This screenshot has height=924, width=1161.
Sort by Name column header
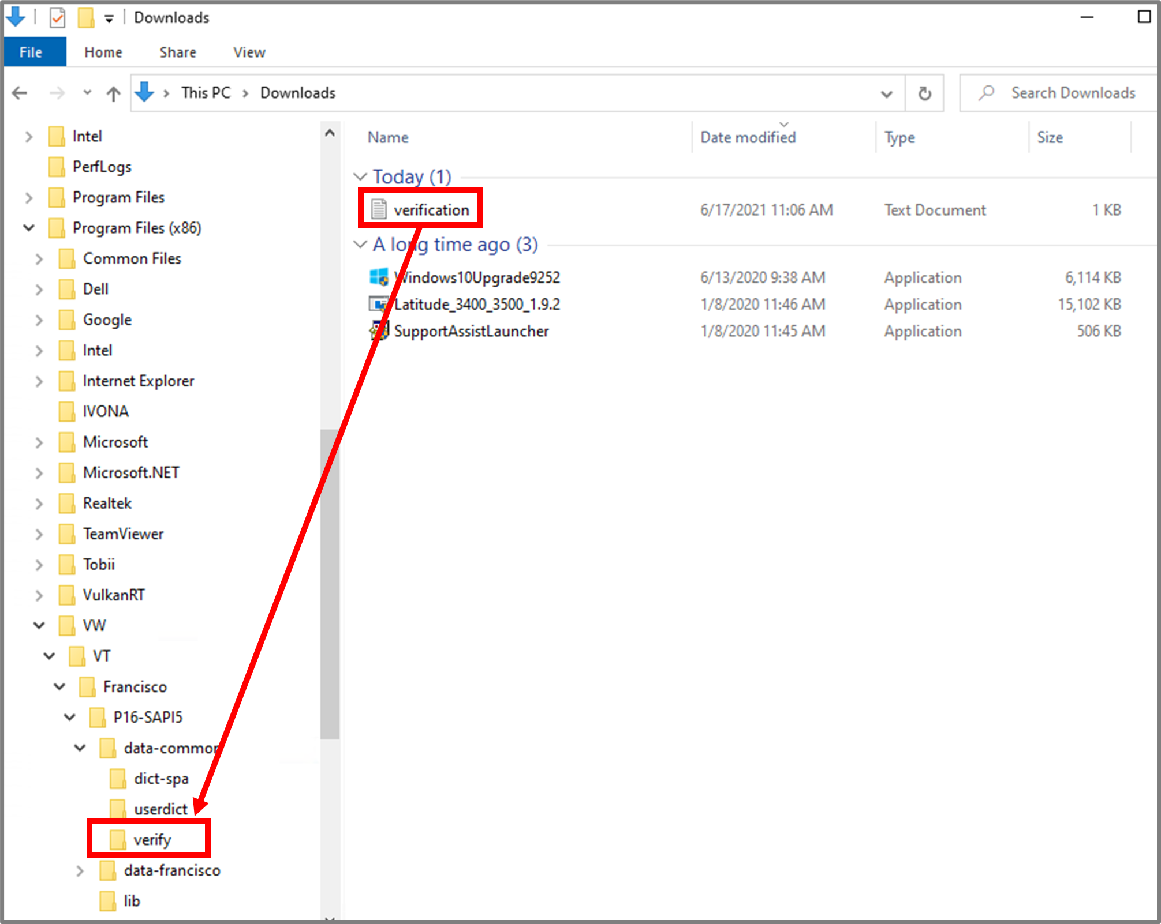(x=388, y=137)
